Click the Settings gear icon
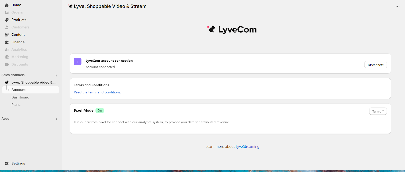 [x=7, y=163]
